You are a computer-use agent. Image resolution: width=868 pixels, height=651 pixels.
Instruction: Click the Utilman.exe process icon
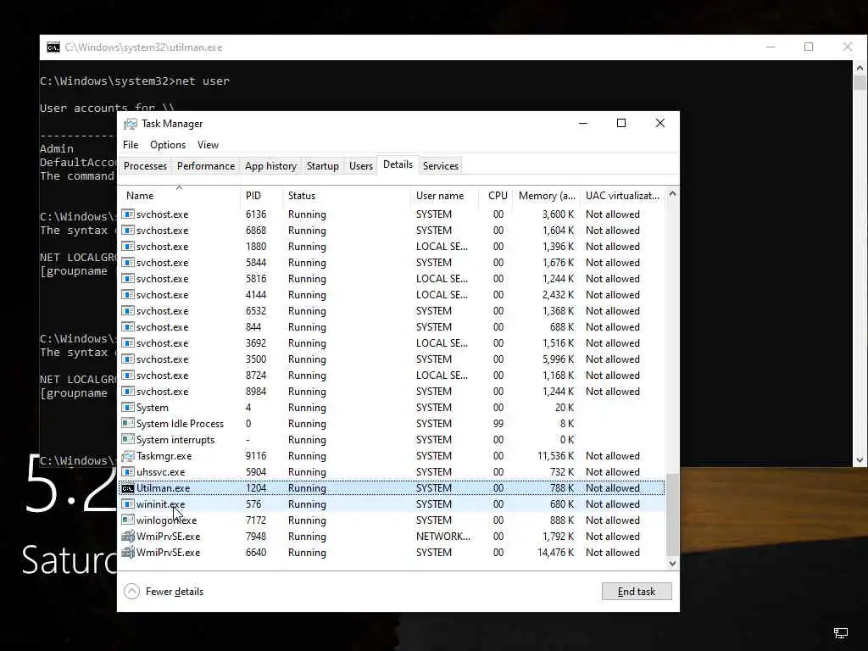click(128, 488)
